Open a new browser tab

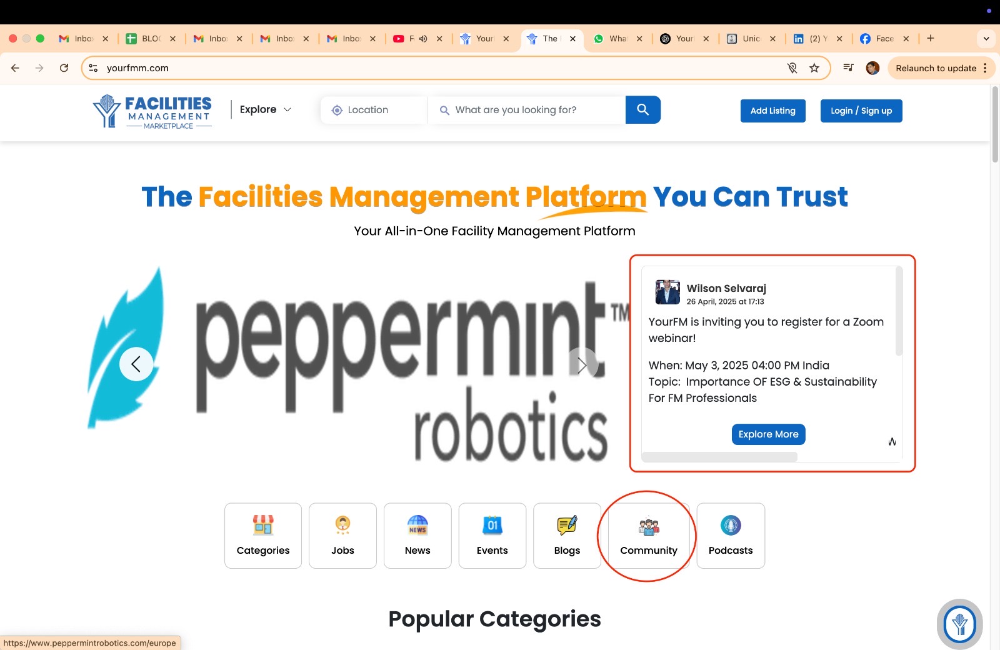931,38
